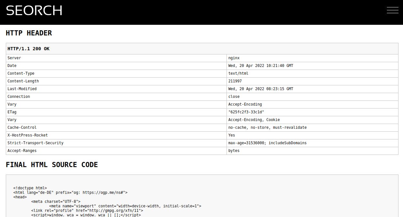Click the <head> source line
403x217 pixels.
click(20, 197)
